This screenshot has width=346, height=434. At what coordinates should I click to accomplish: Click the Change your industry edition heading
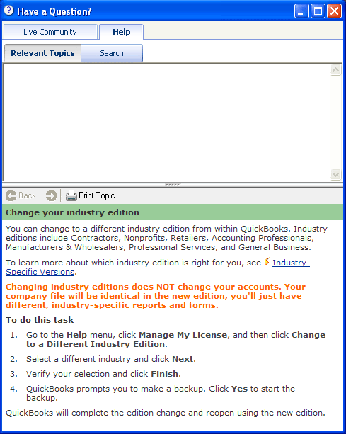click(72, 212)
